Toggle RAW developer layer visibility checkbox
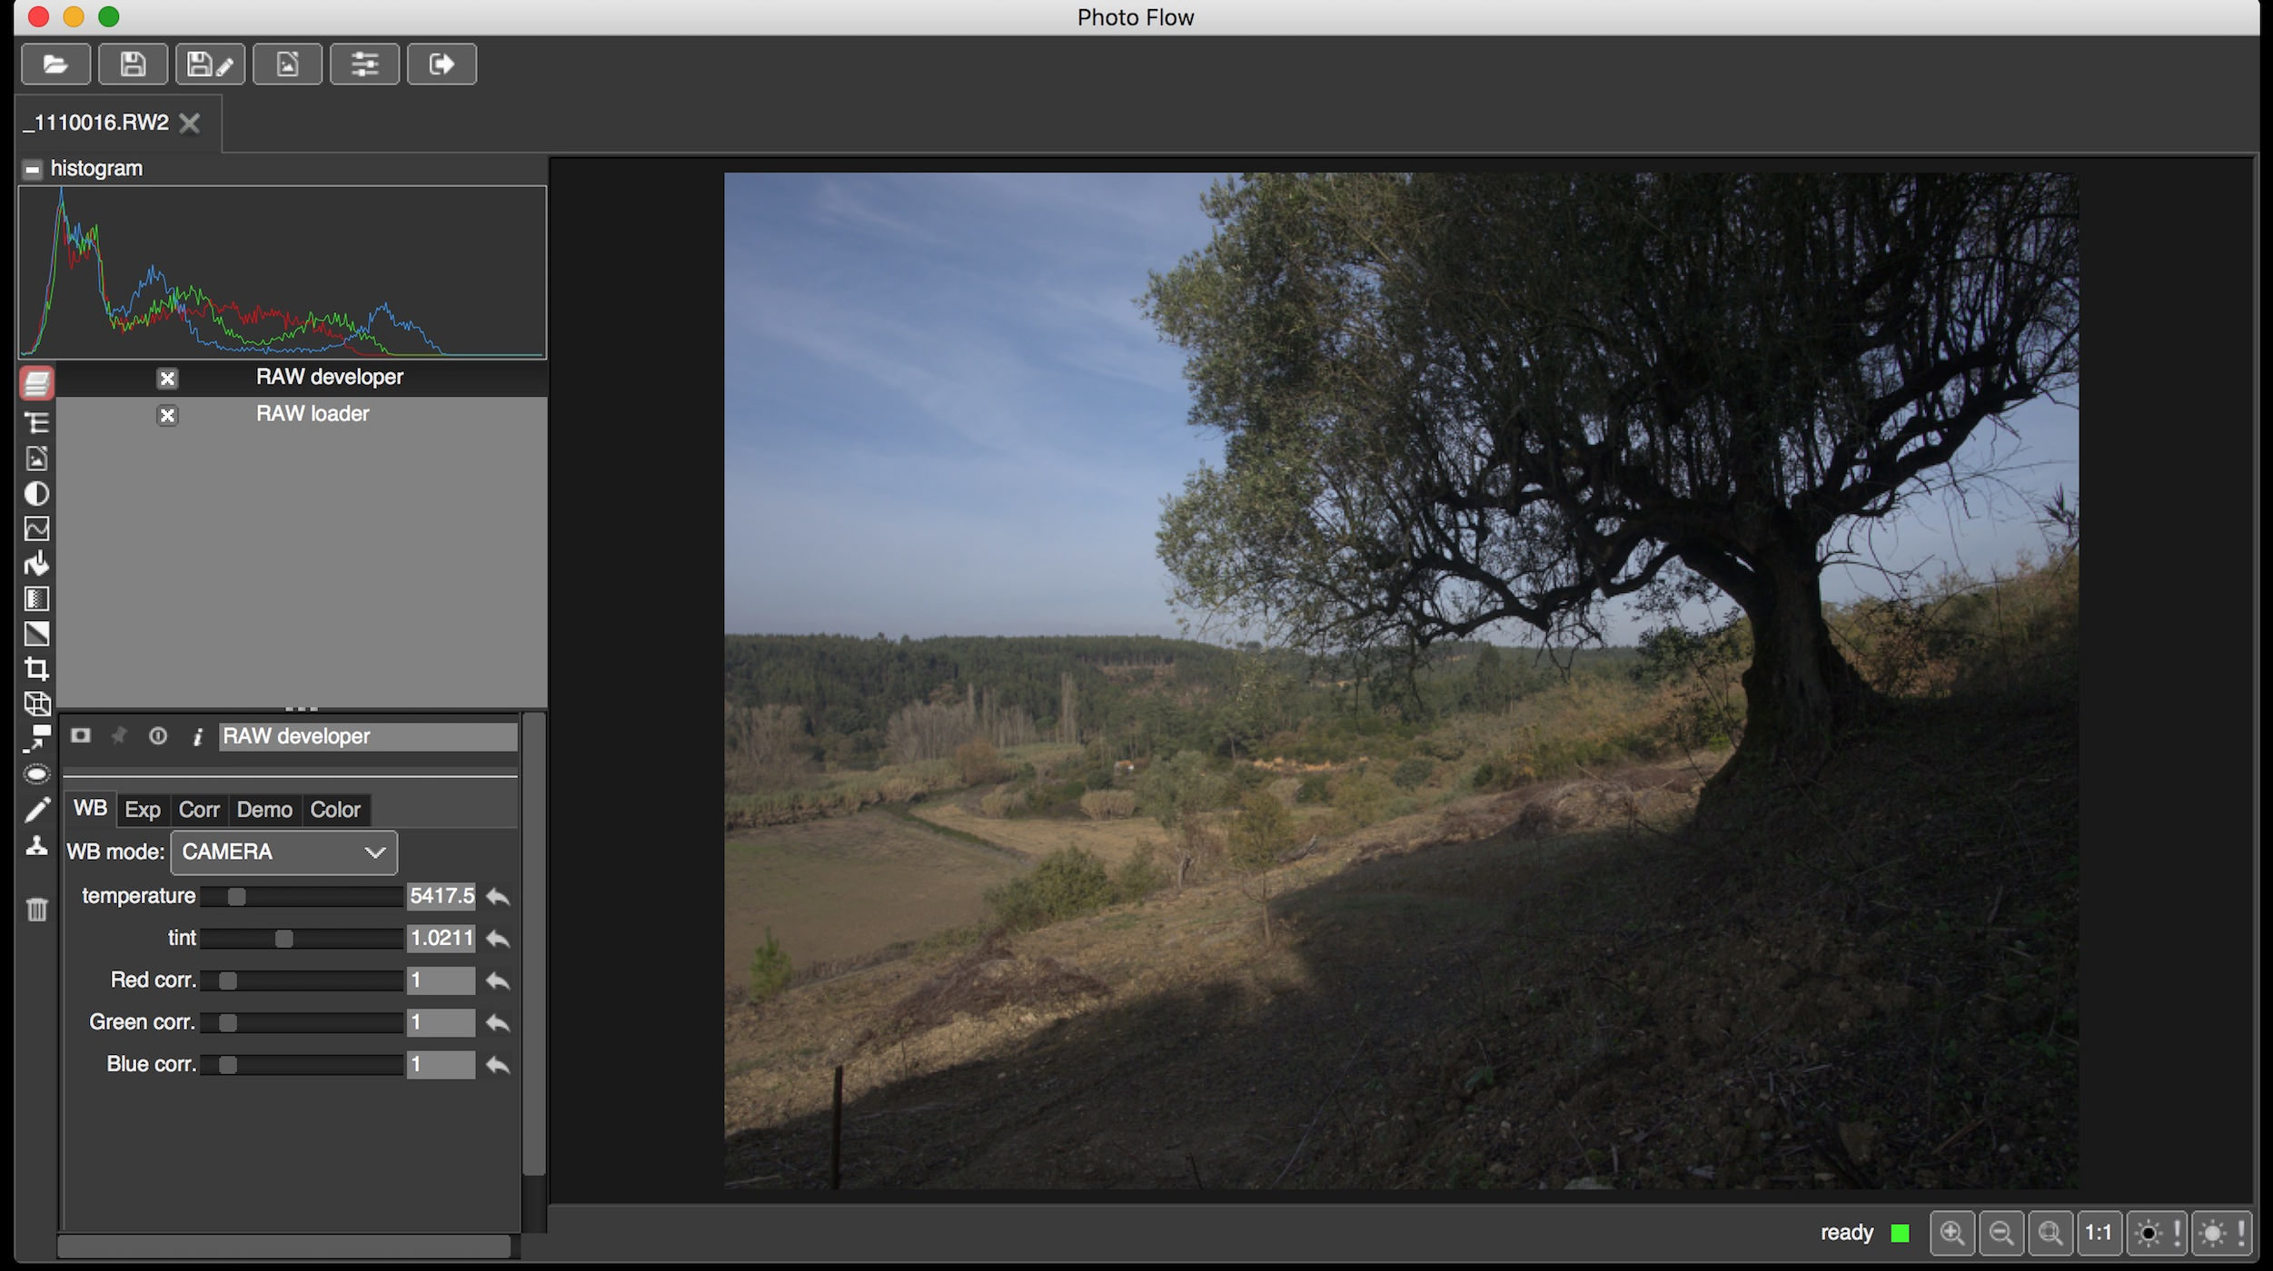Image resolution: width=2273 pixels, height=1271 pixels. click(167, 379)
